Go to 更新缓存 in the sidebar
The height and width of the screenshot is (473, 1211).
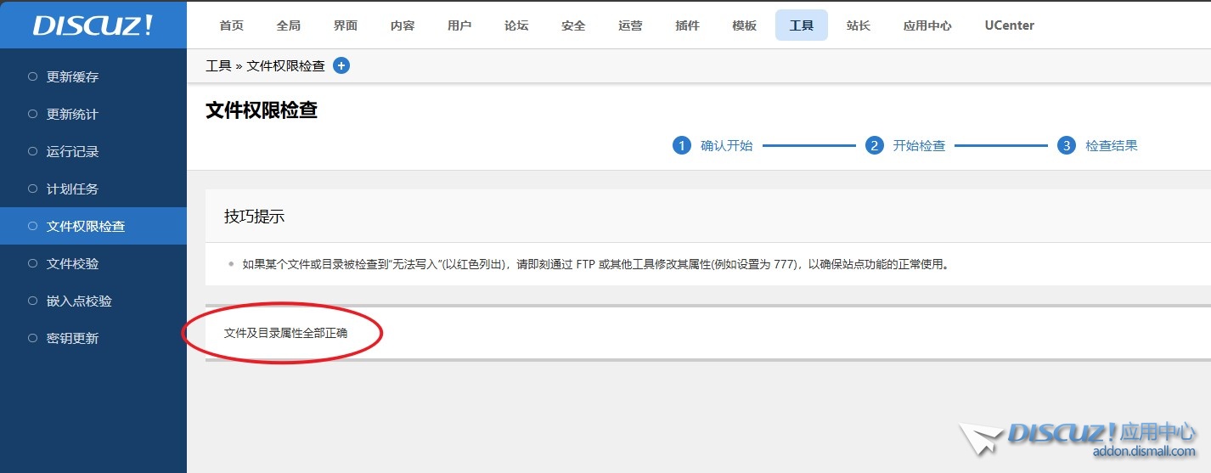point(93,76)
